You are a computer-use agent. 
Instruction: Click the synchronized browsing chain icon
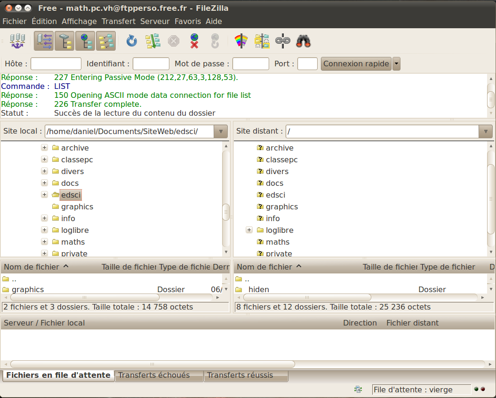282,41
